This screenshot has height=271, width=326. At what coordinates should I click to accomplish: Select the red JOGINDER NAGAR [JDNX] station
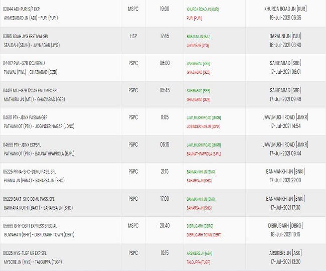point(203,126)
